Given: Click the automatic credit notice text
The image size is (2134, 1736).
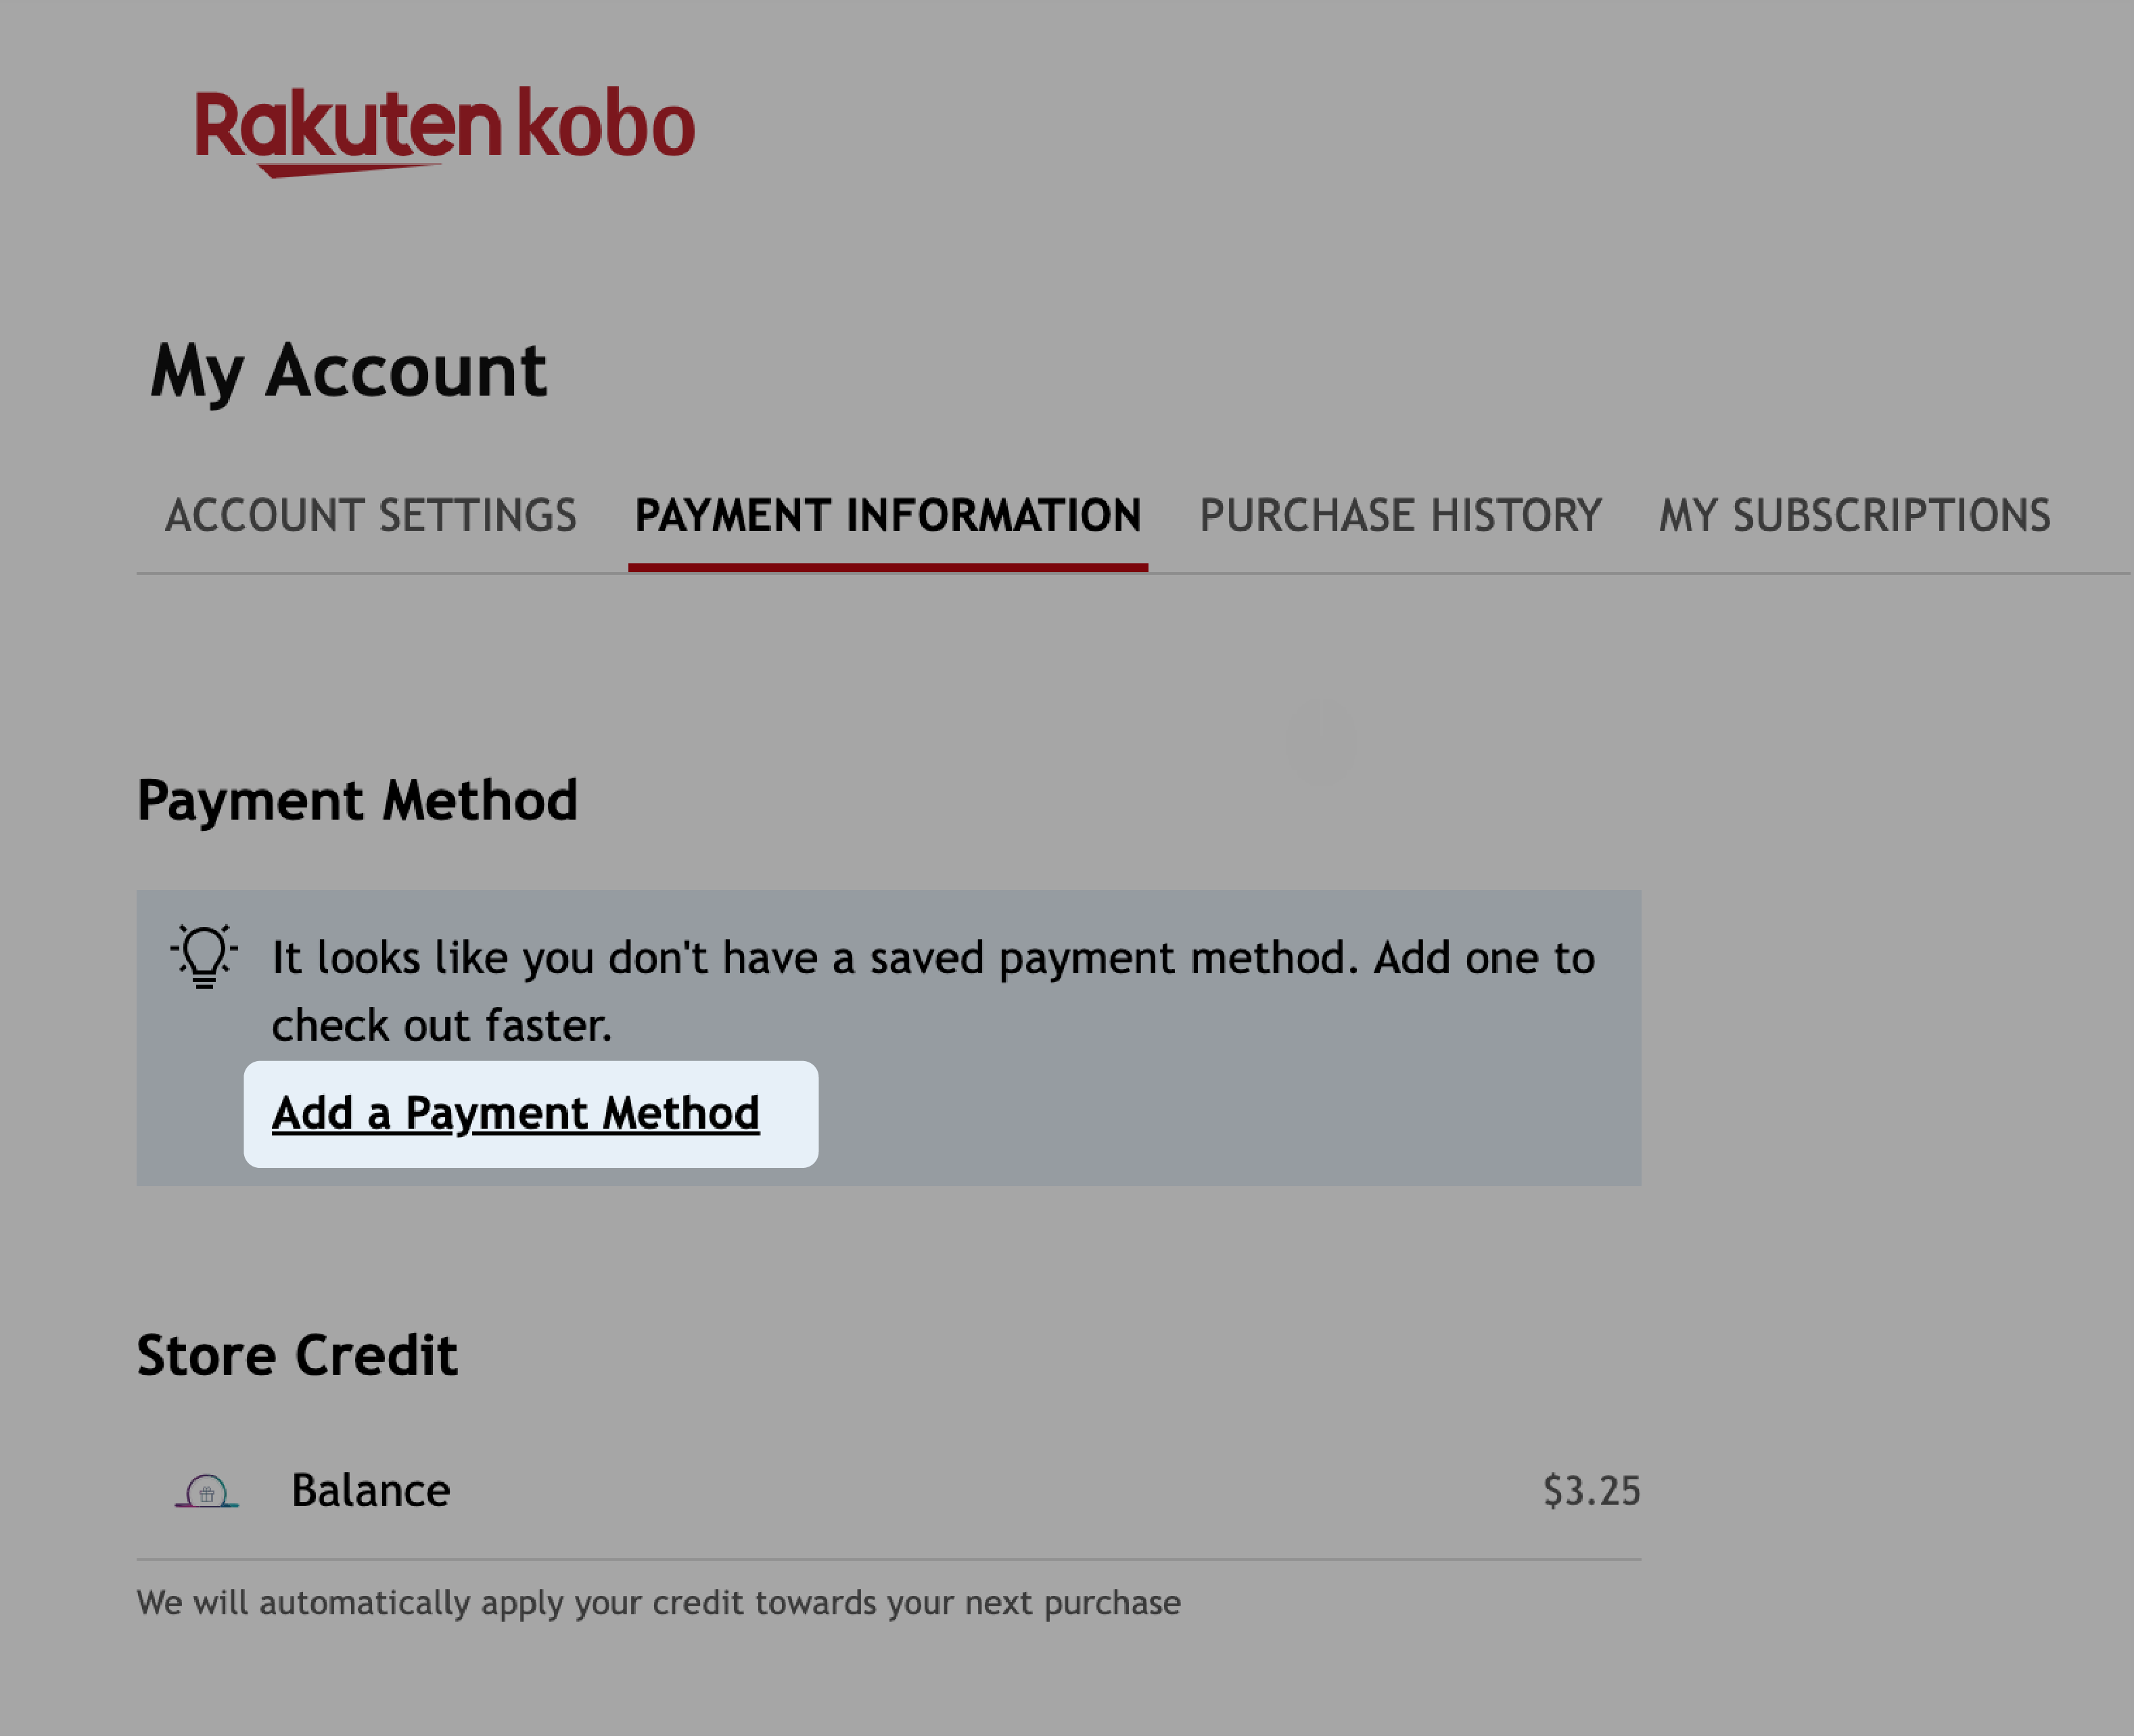Looking at the screenshot, I should [x=658, y=1603].
